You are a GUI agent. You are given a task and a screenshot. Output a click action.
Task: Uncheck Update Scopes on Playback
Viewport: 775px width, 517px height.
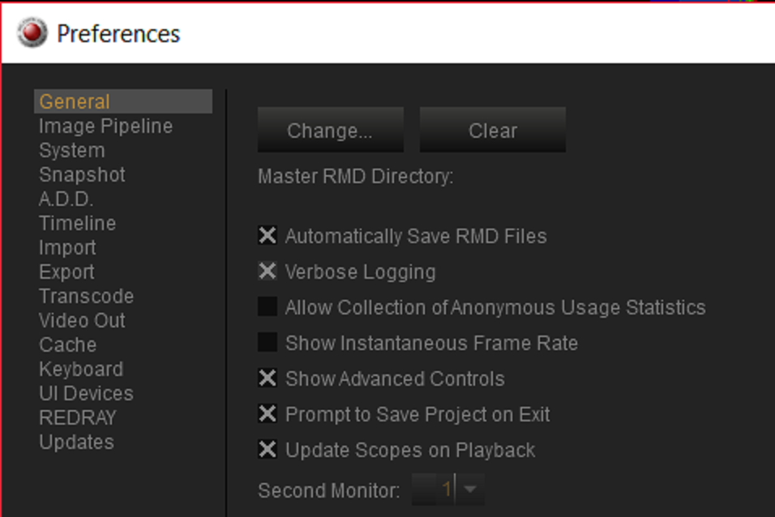268,449
